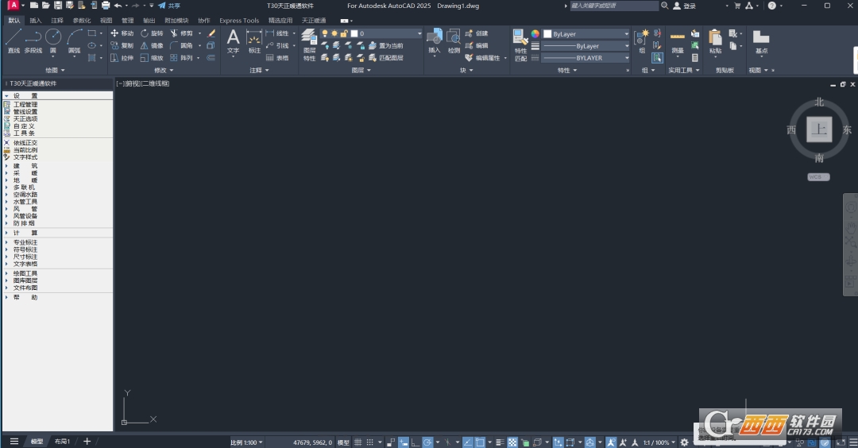Image resolution: width=858 pixels, height=448 pixels.
Task: Toggle 模型 model space in status bar
Action: pos(343,442)
